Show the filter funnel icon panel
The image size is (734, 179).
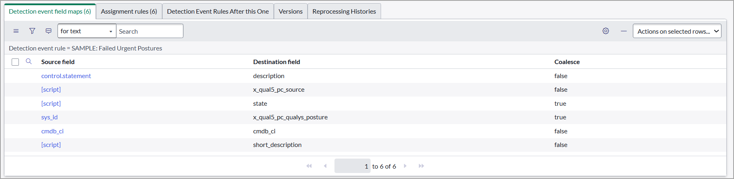click(33, 31)
